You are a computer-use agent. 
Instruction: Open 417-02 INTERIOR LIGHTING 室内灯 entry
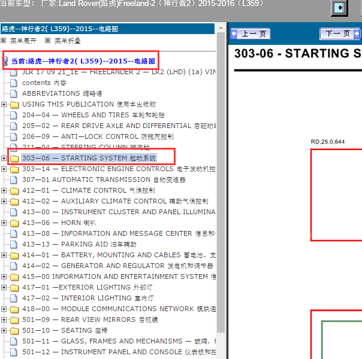point(88,298)
